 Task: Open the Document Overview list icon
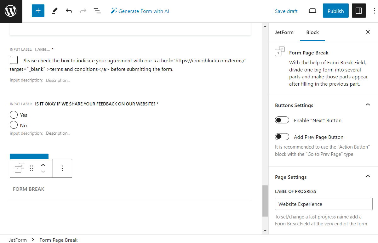tap(97, 10)
